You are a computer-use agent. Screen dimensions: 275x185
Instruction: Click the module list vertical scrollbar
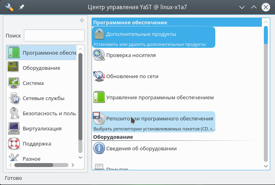point(266,96)
